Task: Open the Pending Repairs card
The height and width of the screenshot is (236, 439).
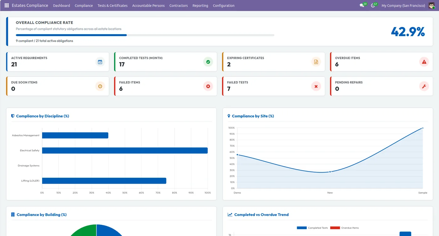Action: [x=382, y=86]
